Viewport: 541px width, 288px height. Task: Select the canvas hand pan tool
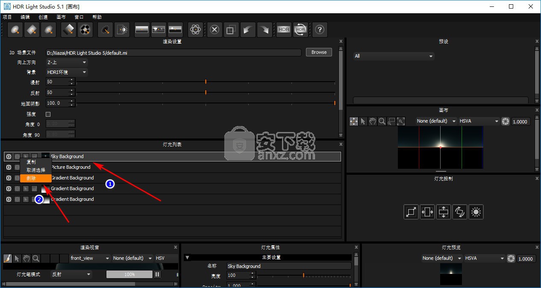(373, 121)
